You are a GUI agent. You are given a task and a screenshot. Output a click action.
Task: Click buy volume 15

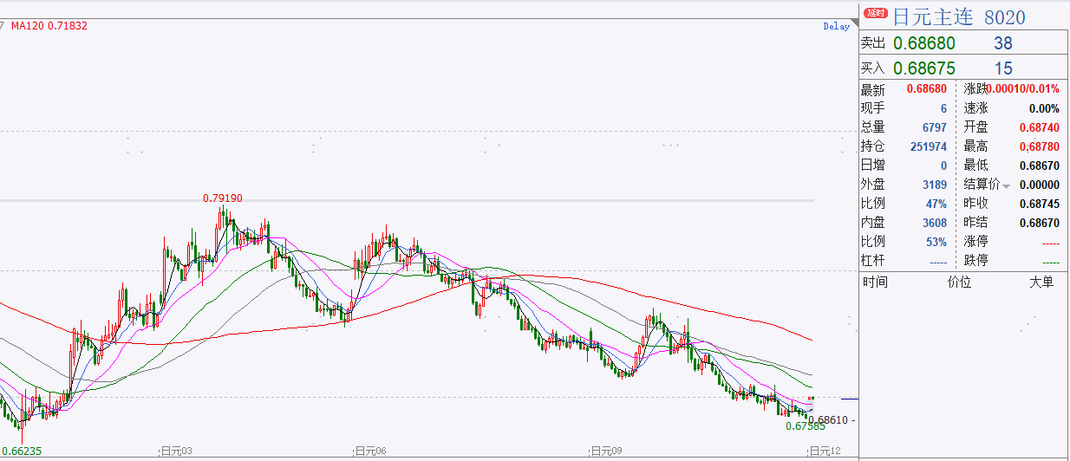pos(1003,68)
